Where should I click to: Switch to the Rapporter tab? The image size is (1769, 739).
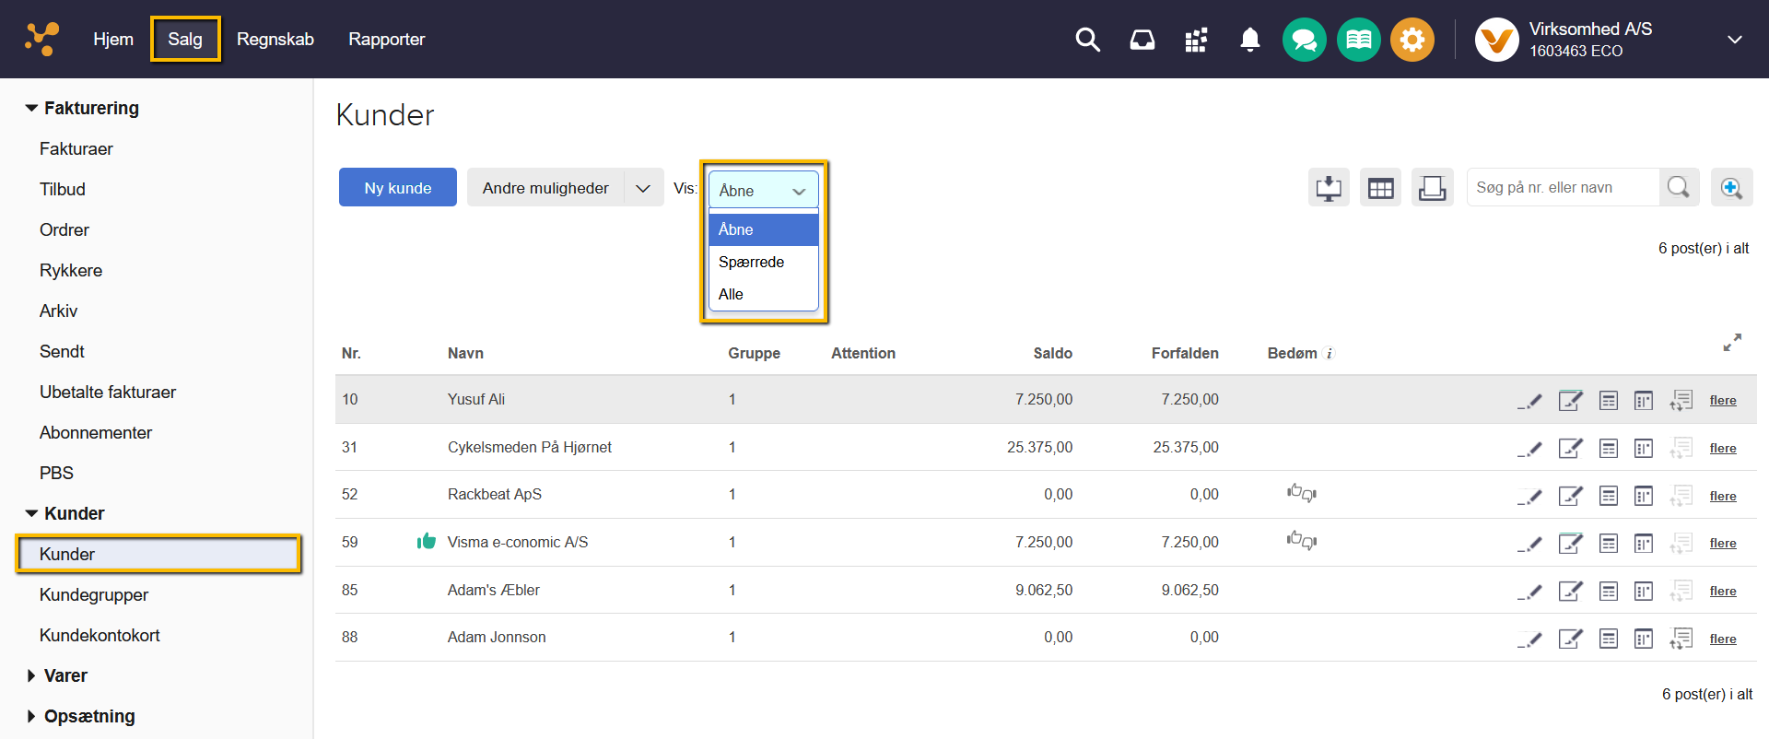tap(386, 40)
